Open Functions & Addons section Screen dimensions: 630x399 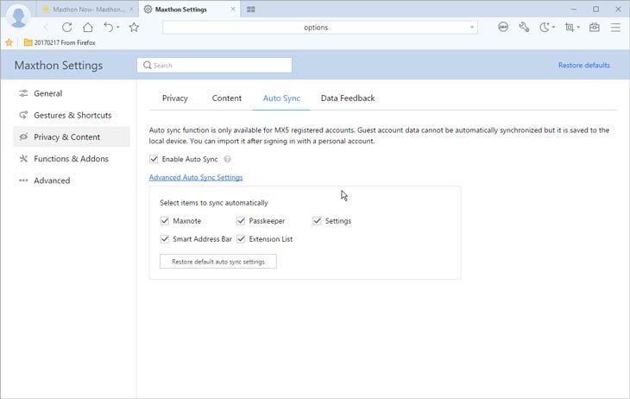[72, 158]
